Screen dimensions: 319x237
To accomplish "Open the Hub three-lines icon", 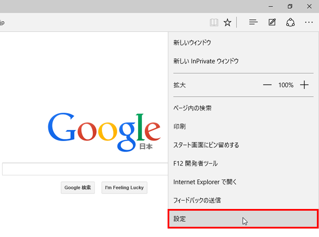I will pyautogui.click(x=253, y=22).
